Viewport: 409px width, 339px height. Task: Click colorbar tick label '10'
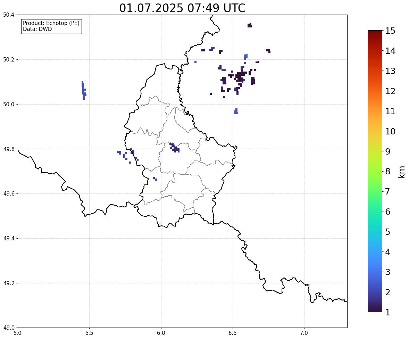tap(390, 131)
